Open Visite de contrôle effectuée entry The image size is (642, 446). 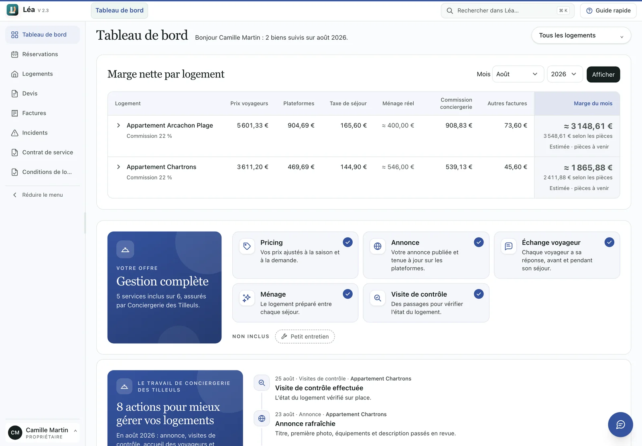[319, 388]
